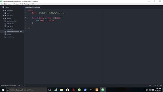This screenshot has height=92, width=163.
Task: Open the XAMPP control panel taskbar icon
Action: [x=97, y=90]
